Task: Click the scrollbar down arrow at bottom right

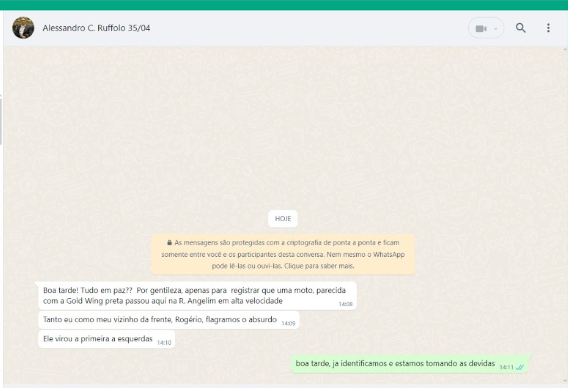Action: [x=565, y=380]
